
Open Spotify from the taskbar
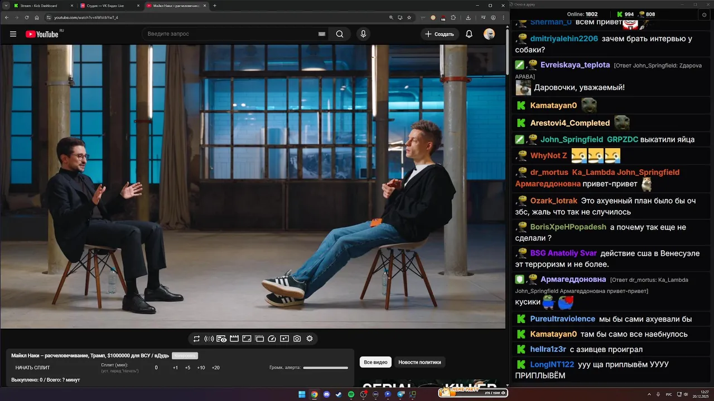pos(351,394)
